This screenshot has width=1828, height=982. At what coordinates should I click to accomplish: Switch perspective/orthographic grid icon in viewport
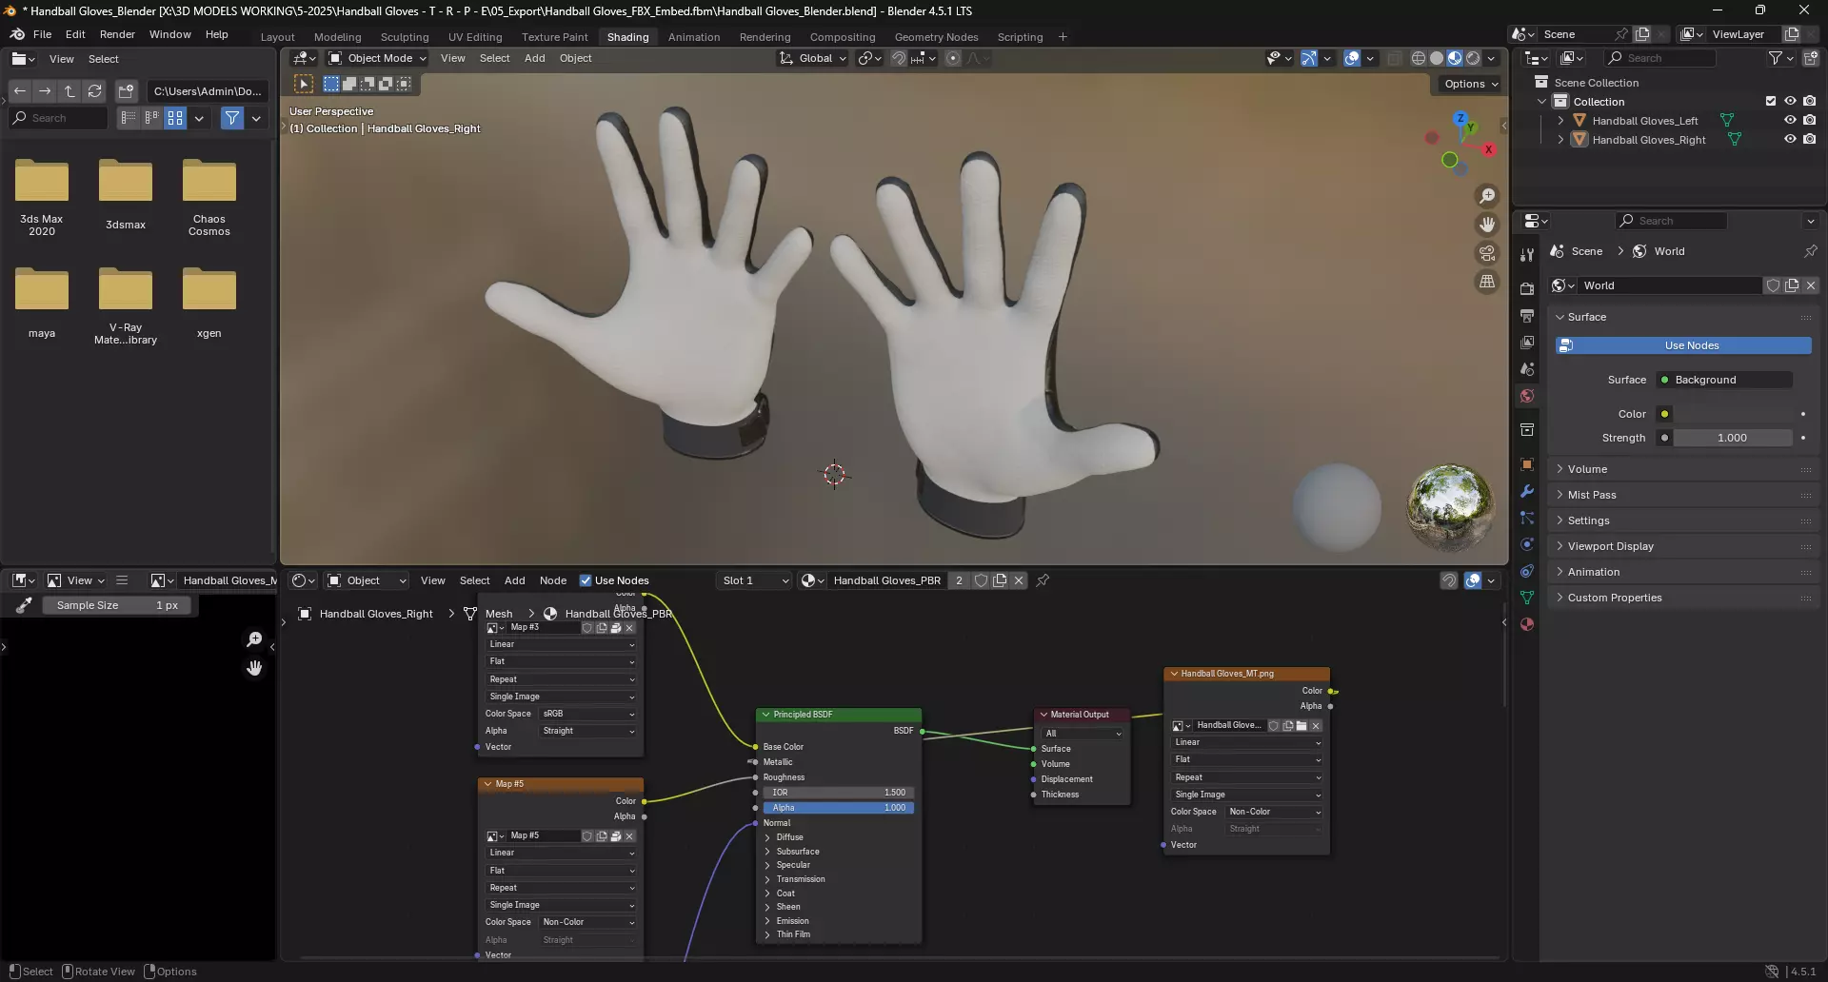pos(1486,282)
